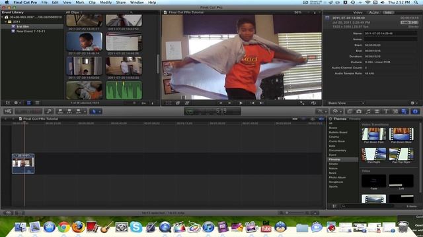The width and height of the screenshot is (423, 237).
Task: Open the File menu
Action: 44,3
